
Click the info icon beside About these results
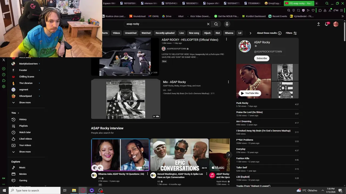click(280, 33)
